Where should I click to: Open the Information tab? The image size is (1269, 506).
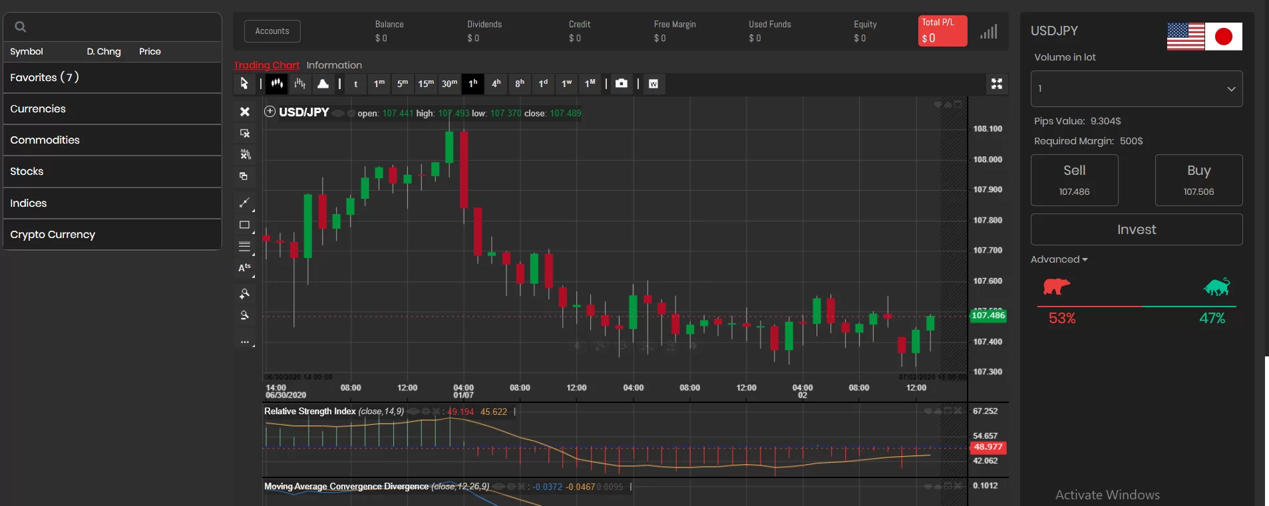[x=334, y=65]
